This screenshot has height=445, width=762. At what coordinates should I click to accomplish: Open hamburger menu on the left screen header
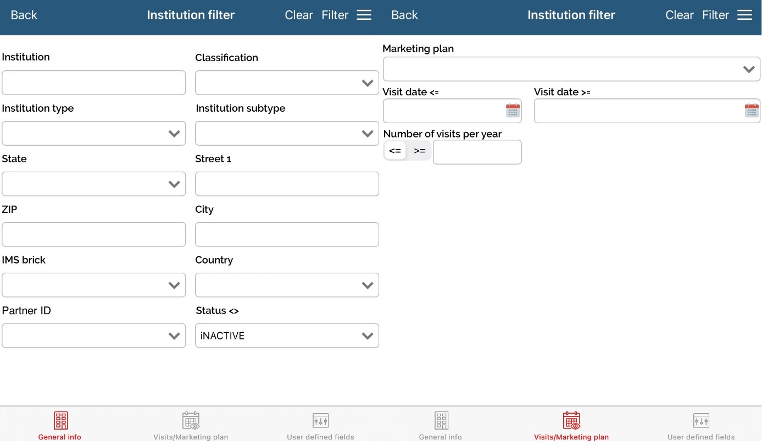coord(364,15)
